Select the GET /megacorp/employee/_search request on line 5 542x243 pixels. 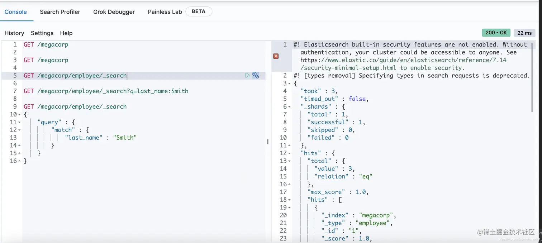[x=75, y=76]
